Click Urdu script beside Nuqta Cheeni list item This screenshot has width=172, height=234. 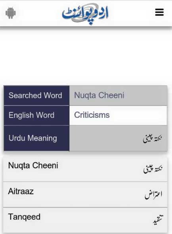[153, 169]
